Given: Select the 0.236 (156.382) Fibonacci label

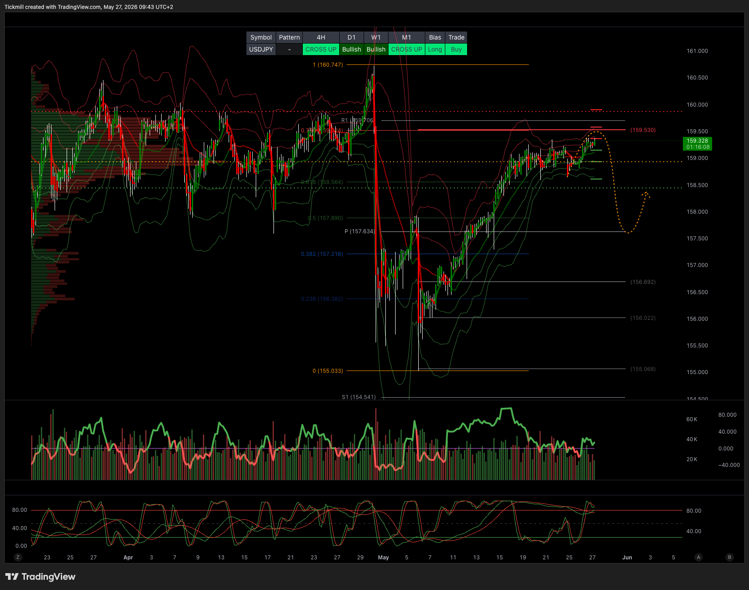Looking at the screenshot, I should point(322,299).
